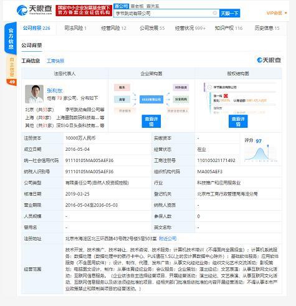Click 查看详情 under 企业架构图
296x306 pixels.
point(151,122)
